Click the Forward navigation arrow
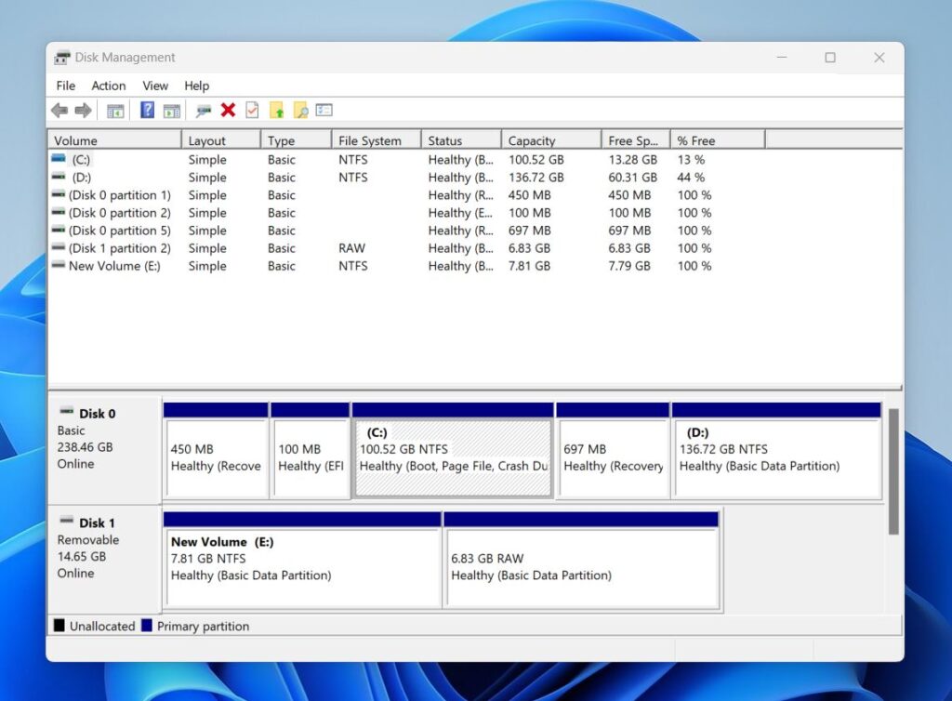952x701 pixels. 83,110
